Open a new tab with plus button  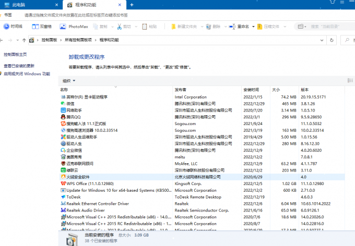(x=132, y=5)
